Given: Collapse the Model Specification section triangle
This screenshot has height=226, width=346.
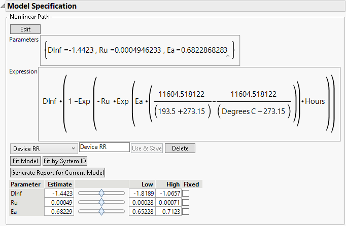Looking at the screenshot, I should (4, 7).
